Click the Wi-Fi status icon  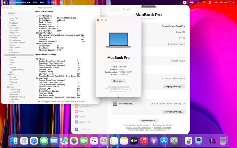pyautogui.click(x=198, y=2)
